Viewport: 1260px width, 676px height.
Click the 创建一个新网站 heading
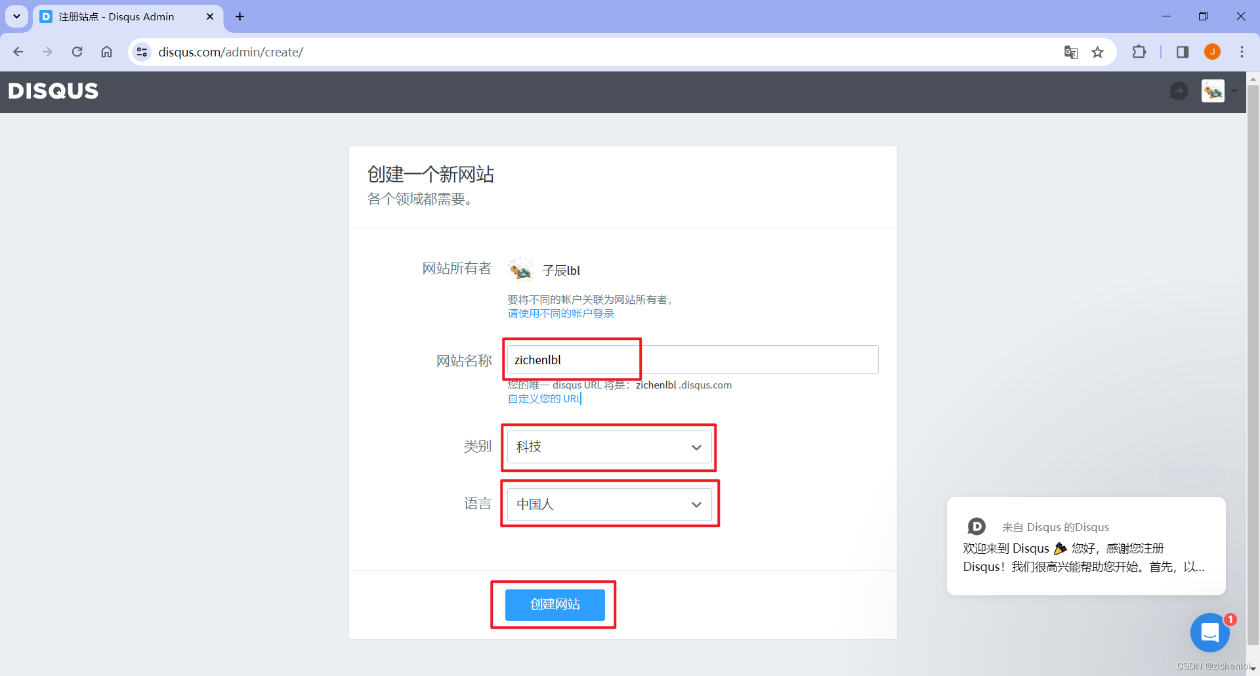(x=430, y=175)
